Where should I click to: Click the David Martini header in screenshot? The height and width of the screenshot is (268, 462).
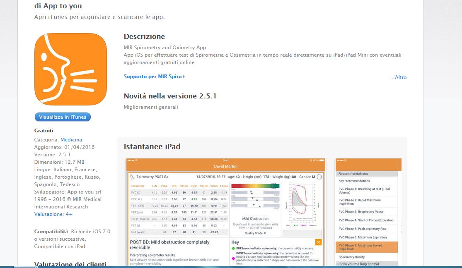[x=226, y=167]
